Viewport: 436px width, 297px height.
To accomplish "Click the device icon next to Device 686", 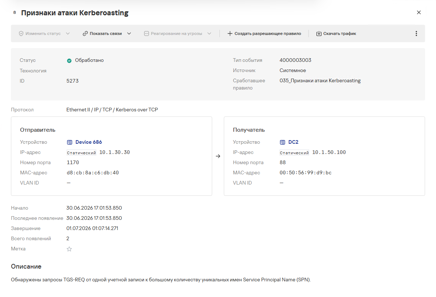I will pos(70,142).
